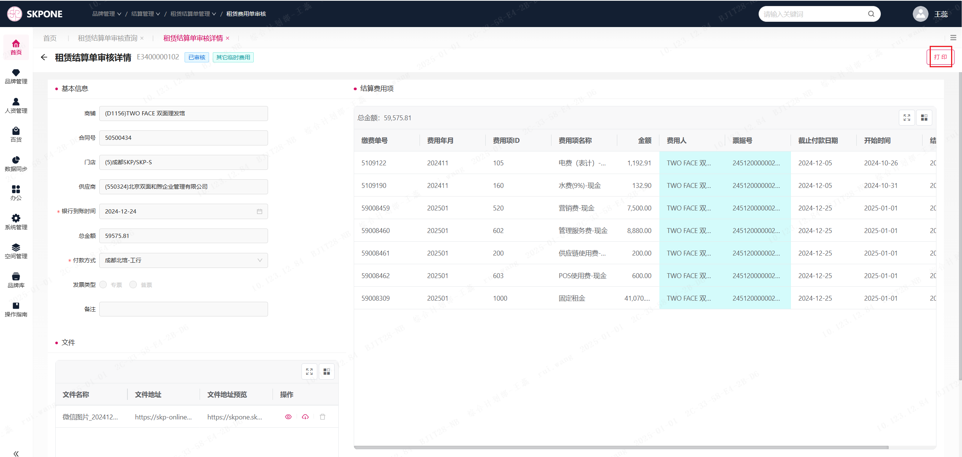Open the 付款方式 dropdown

183,260
